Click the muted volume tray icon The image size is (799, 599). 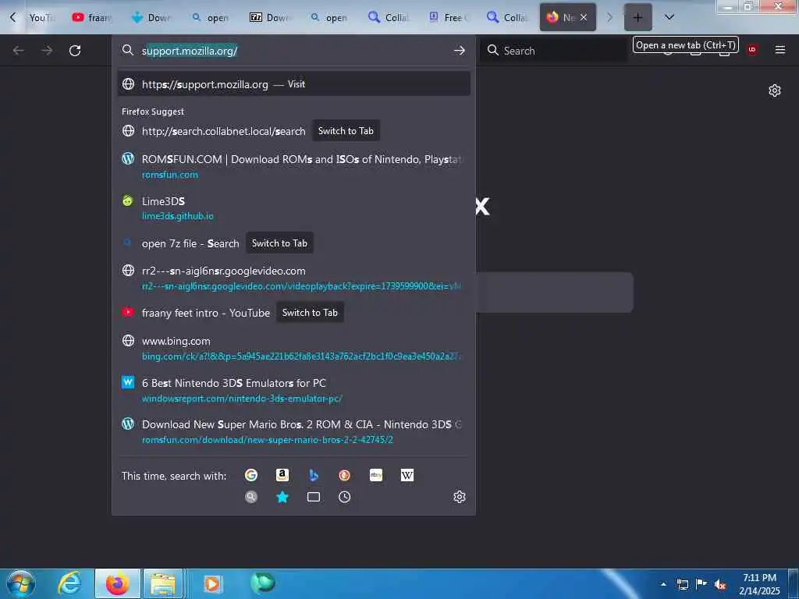720,585
